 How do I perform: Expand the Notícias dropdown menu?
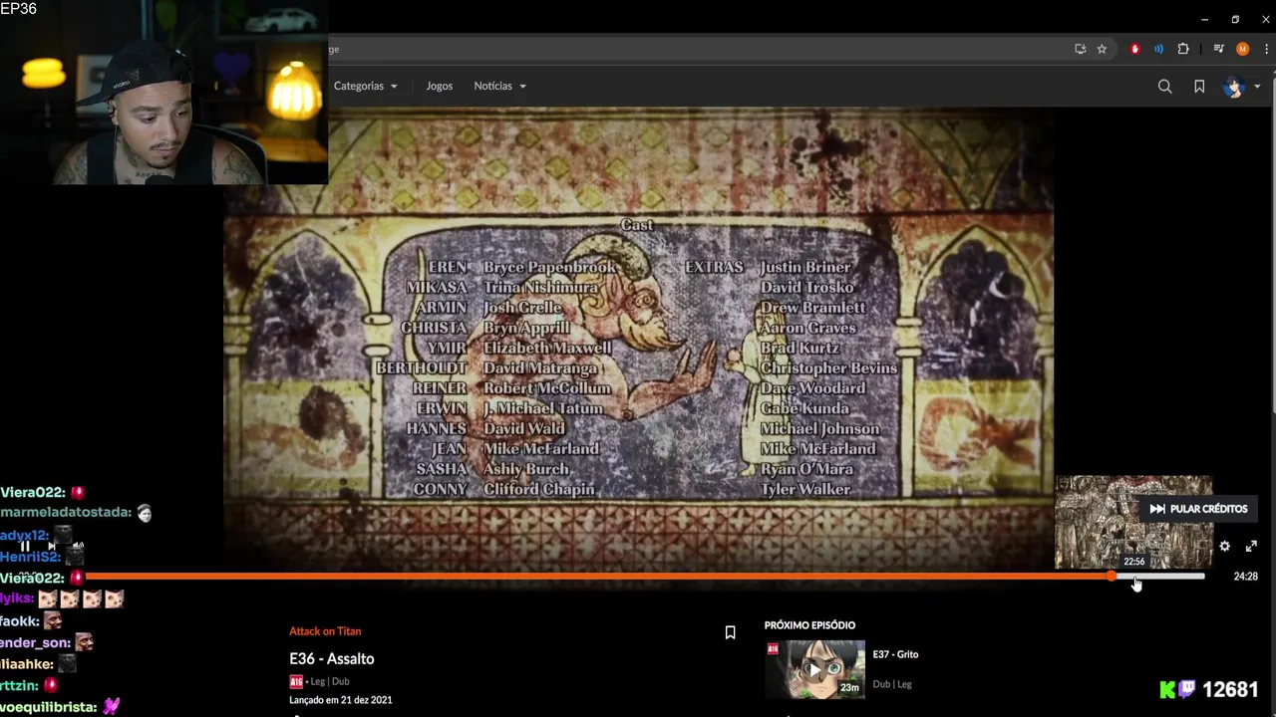(499, 86)
